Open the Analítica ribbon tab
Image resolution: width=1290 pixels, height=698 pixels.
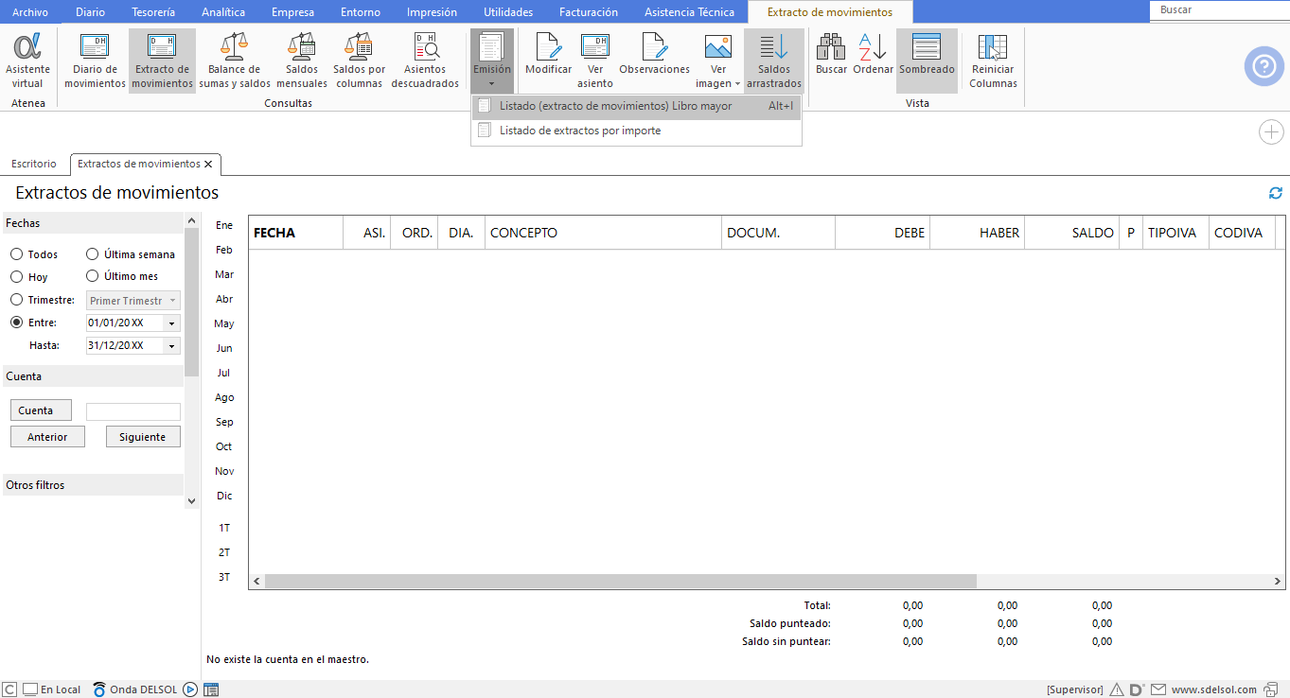(x=223, y=12)
